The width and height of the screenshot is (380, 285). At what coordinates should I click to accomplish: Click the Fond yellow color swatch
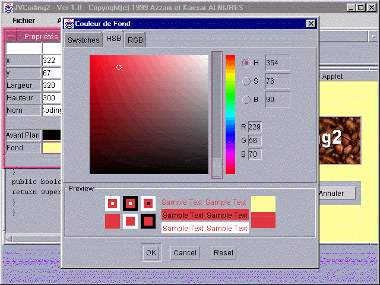tap(52, 148)
